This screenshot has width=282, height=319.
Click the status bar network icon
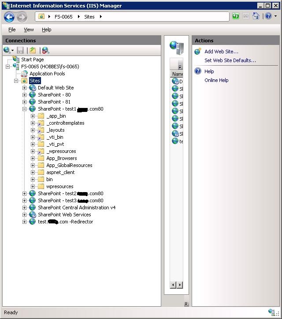[271, 312]
